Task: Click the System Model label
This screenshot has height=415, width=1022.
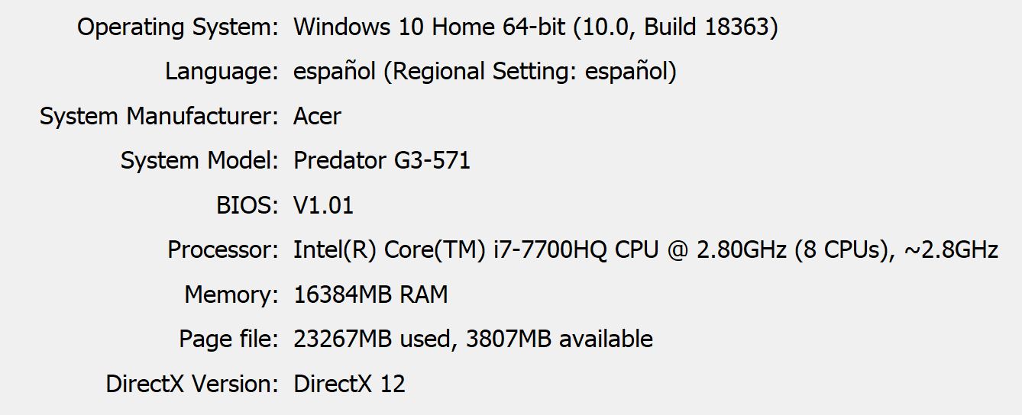Action: click(x=200, y=161)
